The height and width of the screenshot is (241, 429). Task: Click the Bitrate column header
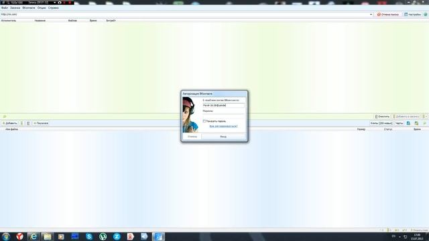coord(111,21)
